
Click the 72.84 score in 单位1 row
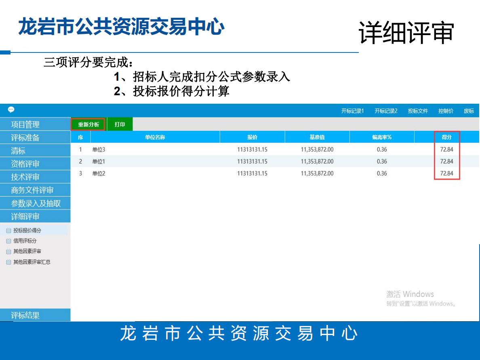pyautogui.click(x=446, y=161)
